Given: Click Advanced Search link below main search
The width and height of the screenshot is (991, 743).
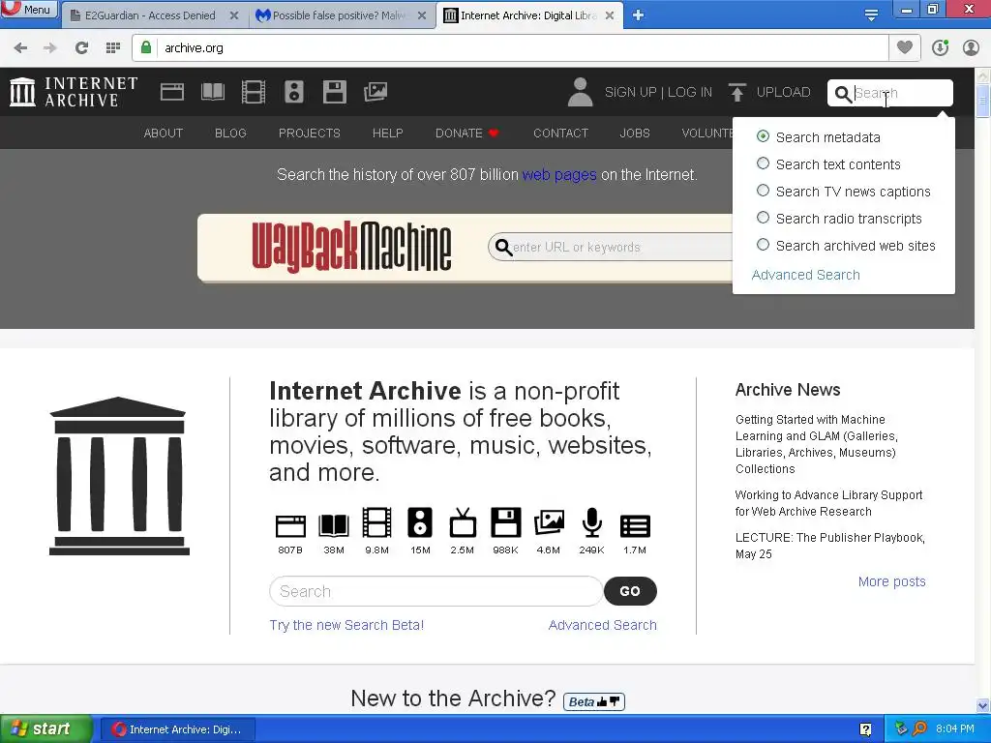Looking at the screenshot, I should 602,625.
